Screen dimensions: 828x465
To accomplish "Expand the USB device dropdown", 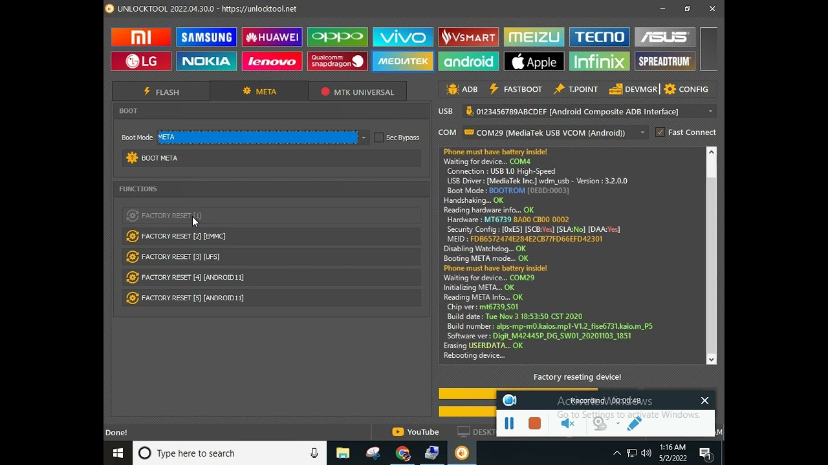I will click(x=710, y=112).
